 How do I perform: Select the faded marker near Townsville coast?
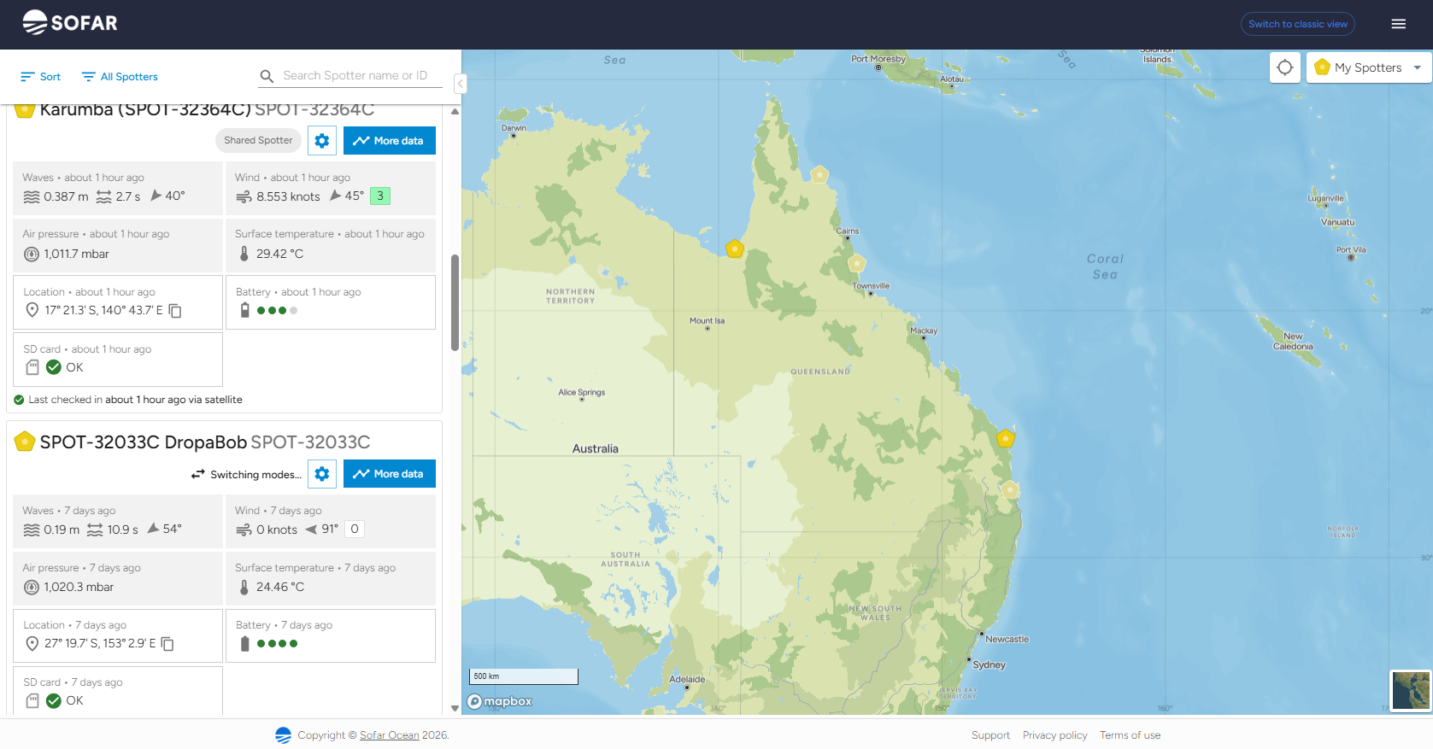point(857,263)
